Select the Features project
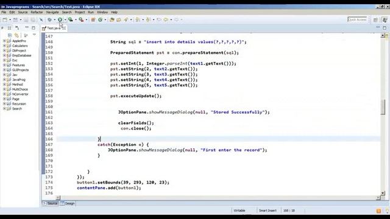Image resolution: width=390 pixels, height=219 pixels. tap(18, 65)
